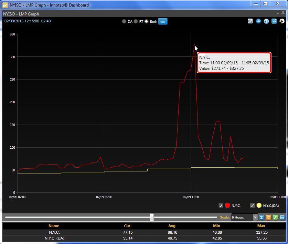The height and width of the screenshot is (244, 288).
Task: Click the 02/09 07:00 x-axis label
Action: (18, 197)
